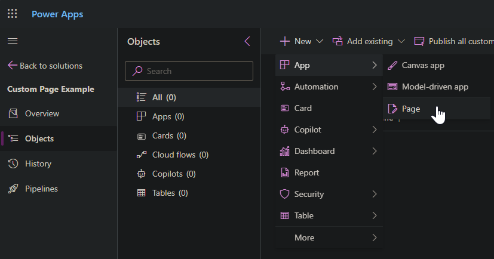Viewport: 494px width, 259px height.
Task: Open the New dropdown button
Action: point(302,41)
